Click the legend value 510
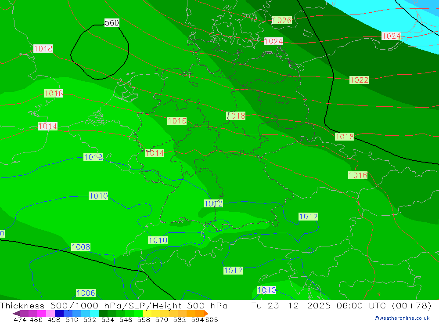 pyautogui.click(x=72, y=320)
